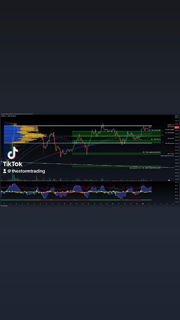Click the lowest narrow green zone on the sloping trendline

(x=116, y=166)
